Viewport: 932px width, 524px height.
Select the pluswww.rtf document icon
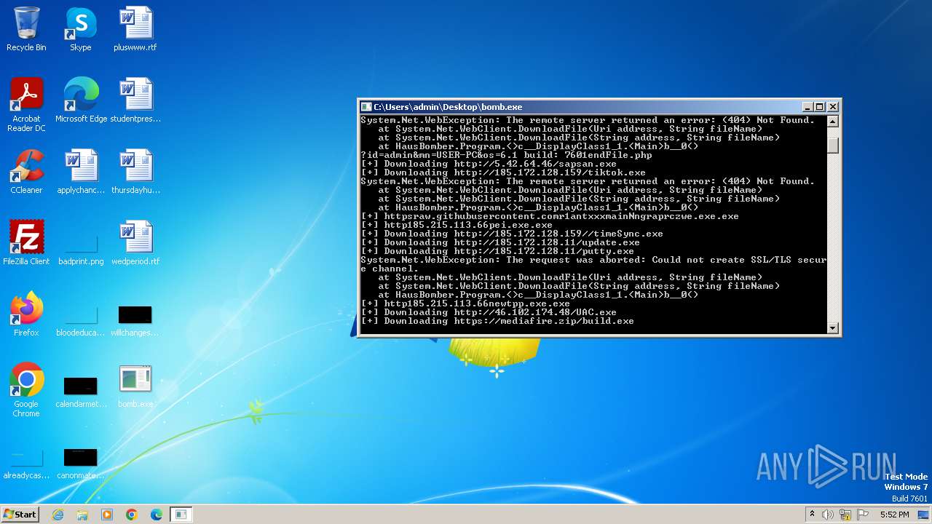click(x=135, y=30)
